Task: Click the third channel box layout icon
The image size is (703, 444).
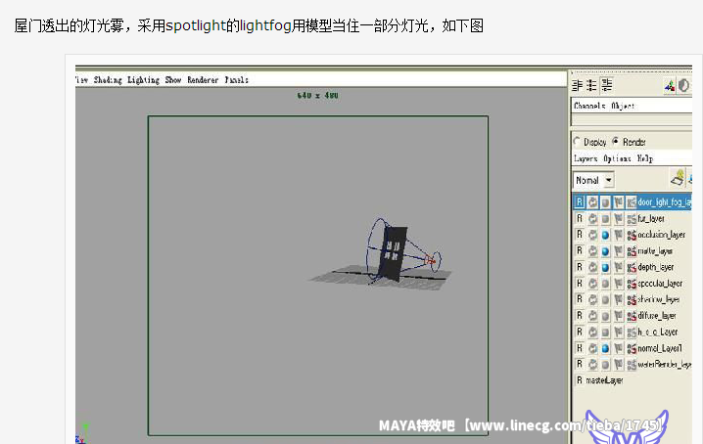Action: point(607,85)
